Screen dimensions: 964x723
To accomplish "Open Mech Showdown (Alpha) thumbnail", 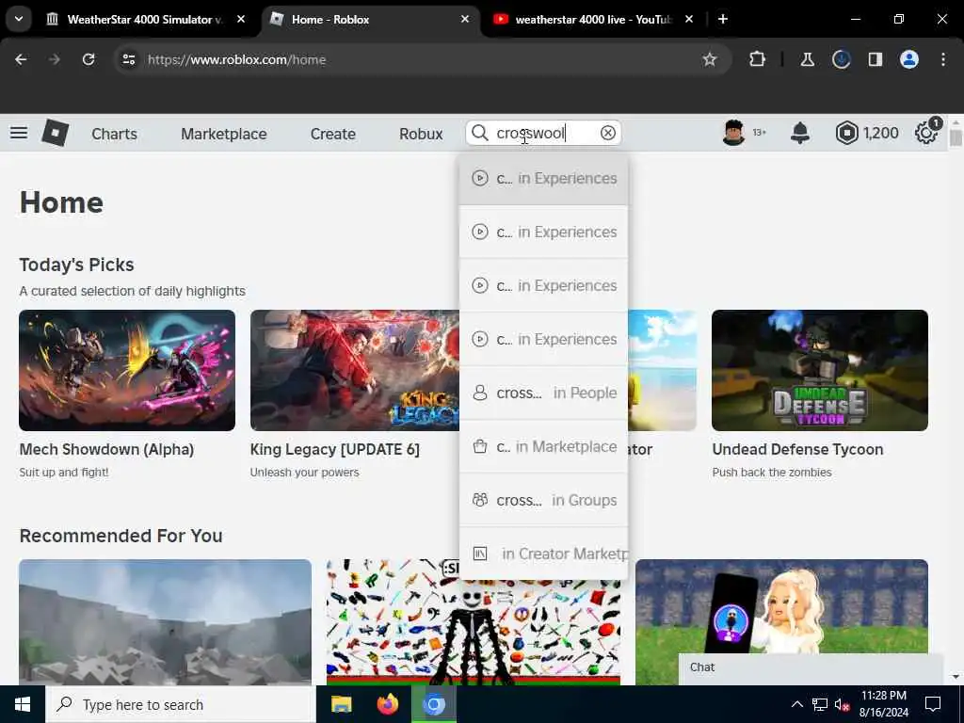I will tap(127, 370).
